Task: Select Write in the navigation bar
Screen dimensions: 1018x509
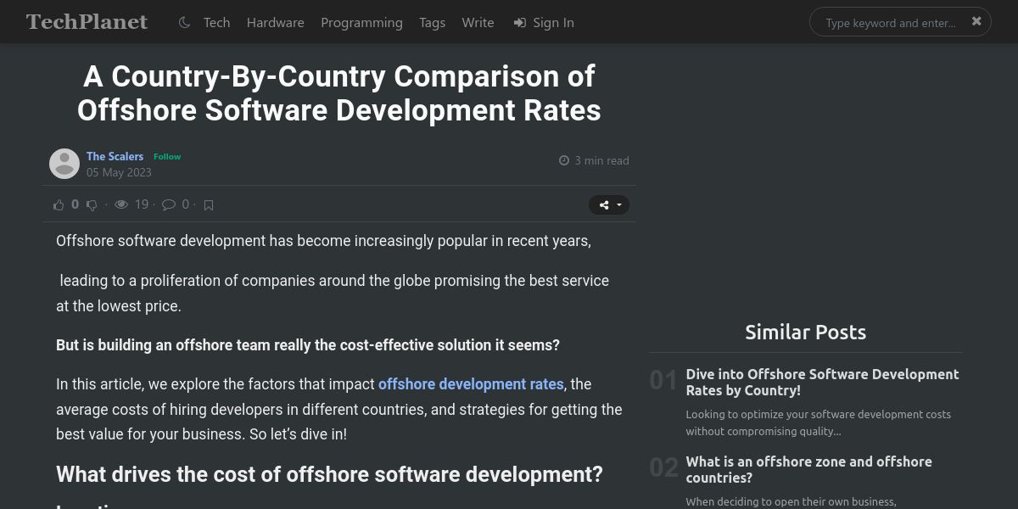Action: coord(478,23)
